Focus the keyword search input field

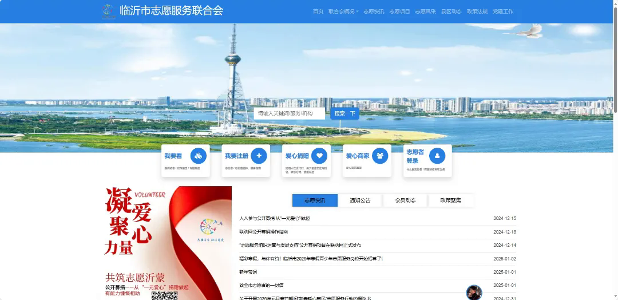(290, 113)
